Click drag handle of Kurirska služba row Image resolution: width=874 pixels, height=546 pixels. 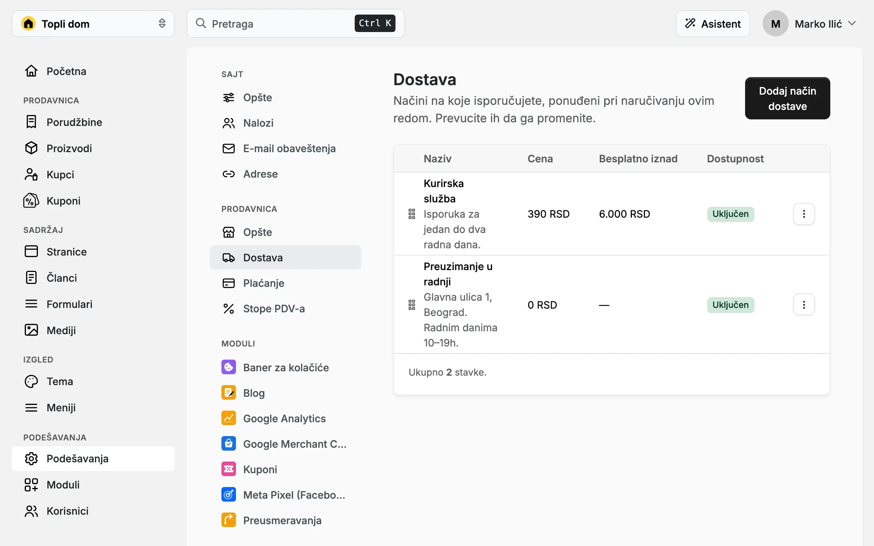point(412,214)
